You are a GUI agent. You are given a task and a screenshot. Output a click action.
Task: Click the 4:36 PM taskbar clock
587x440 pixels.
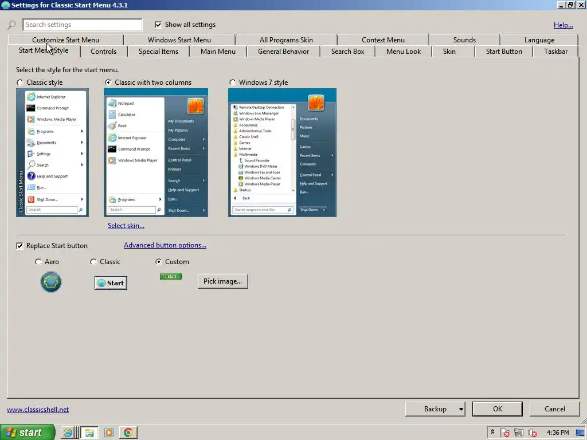557,433
